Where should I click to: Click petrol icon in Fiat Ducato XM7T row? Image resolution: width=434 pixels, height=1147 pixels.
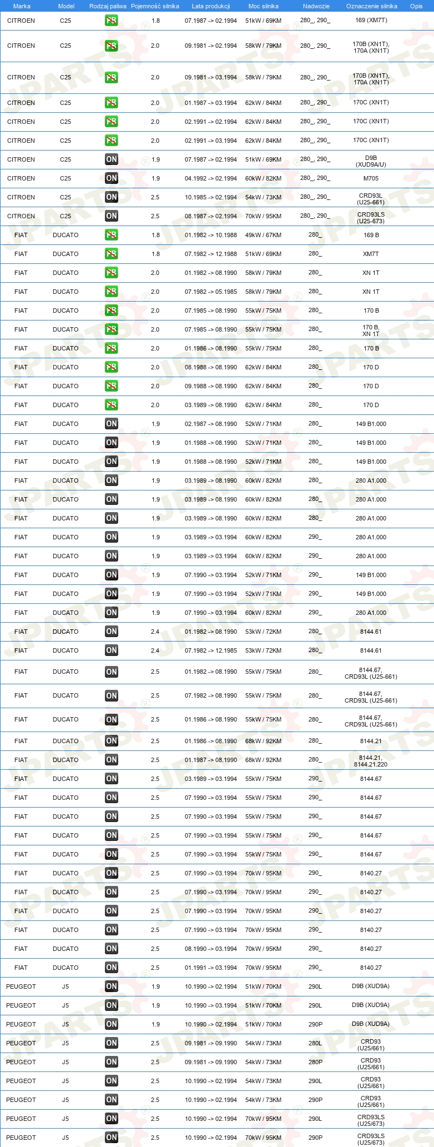111,254
